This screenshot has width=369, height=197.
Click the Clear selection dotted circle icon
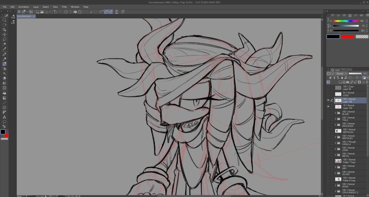click(66, 12)
